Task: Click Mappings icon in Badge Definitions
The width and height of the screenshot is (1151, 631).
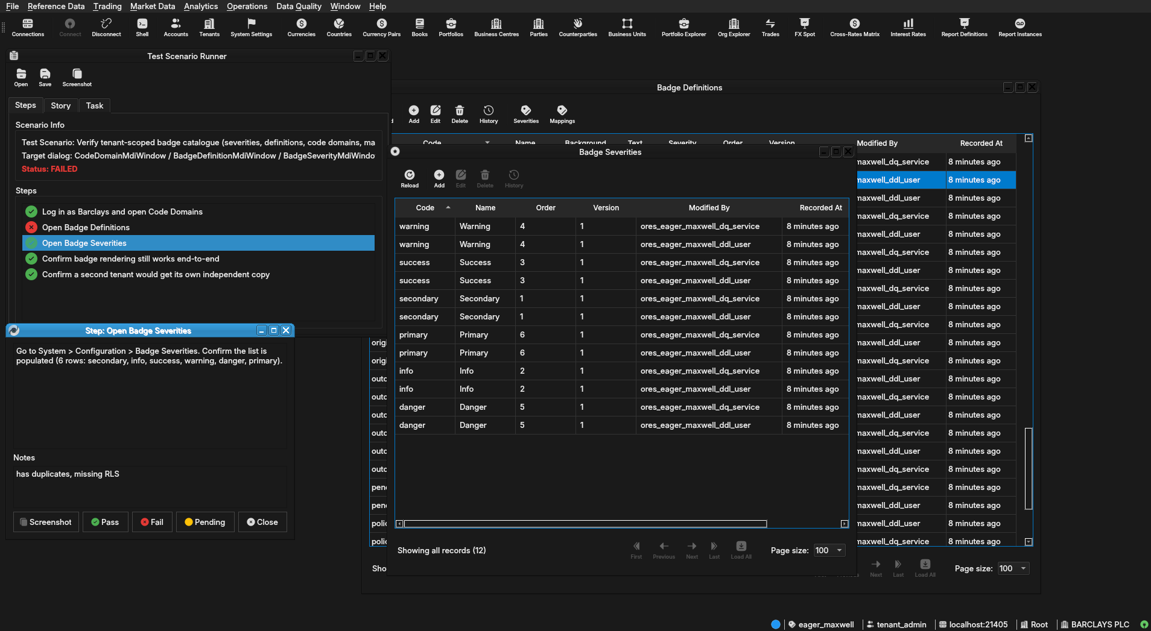Action: (x=562, y=114)
